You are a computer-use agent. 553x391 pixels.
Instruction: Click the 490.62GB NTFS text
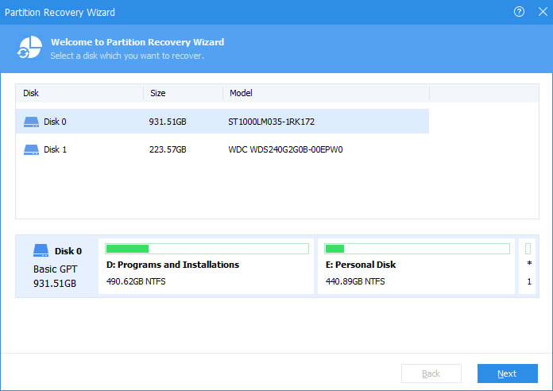pos(136,281)
